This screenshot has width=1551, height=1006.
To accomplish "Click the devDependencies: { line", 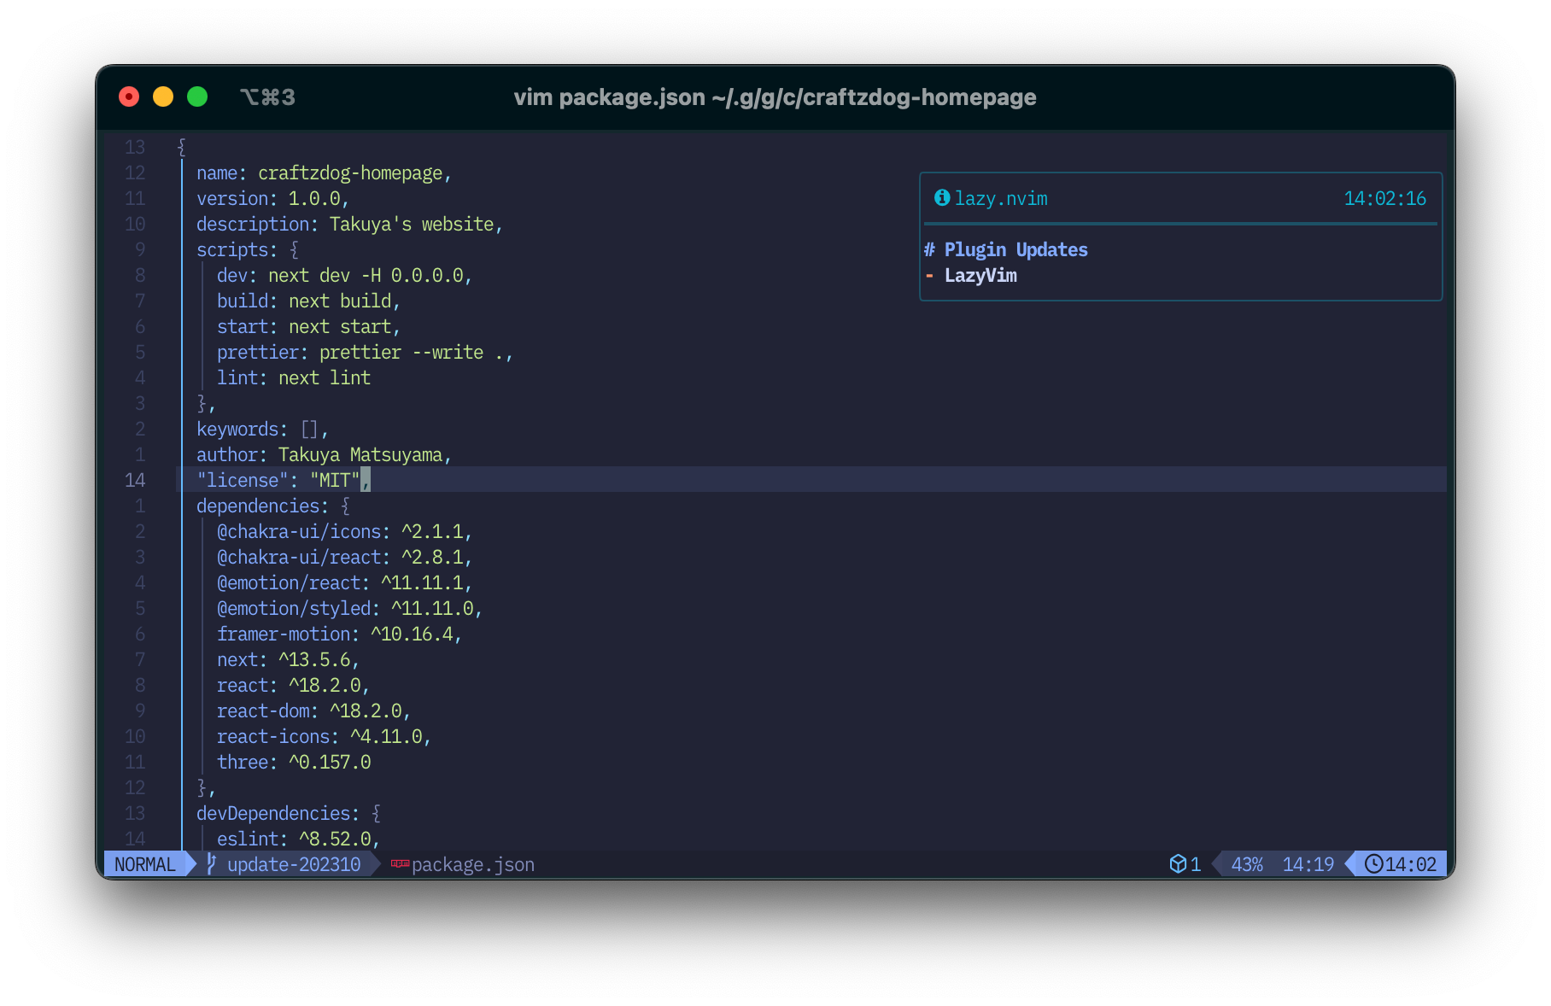I will pos(289,813).
